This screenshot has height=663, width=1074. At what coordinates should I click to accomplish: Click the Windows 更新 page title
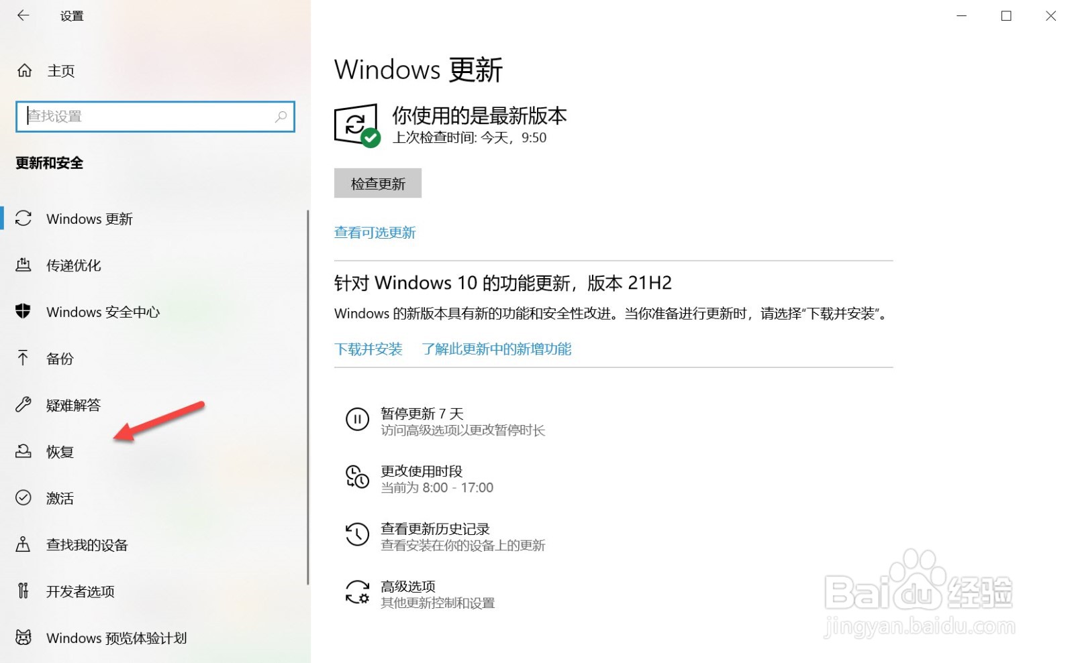[418, 70]
